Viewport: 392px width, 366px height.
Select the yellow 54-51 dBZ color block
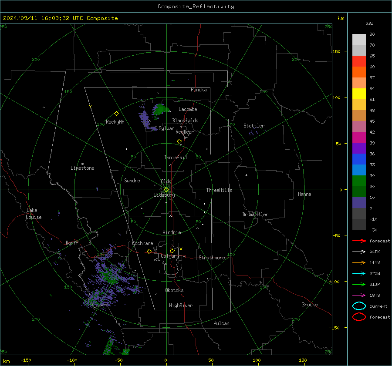click(359, 94)
